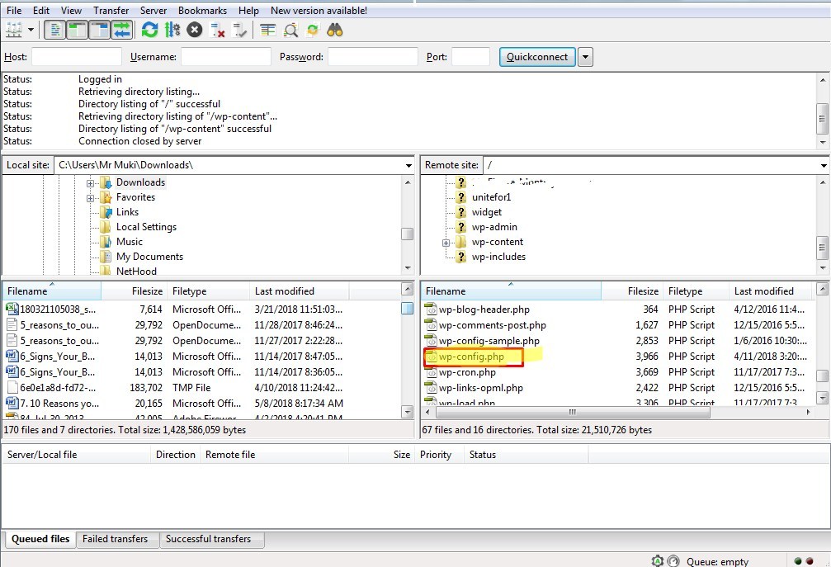Viewport: 831px width, 567px height.
Task: Toggle the local directory tree display
Action: [x=78, y=31]
